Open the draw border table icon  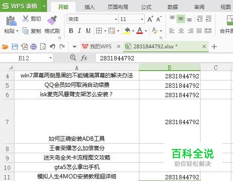(112, 31)
